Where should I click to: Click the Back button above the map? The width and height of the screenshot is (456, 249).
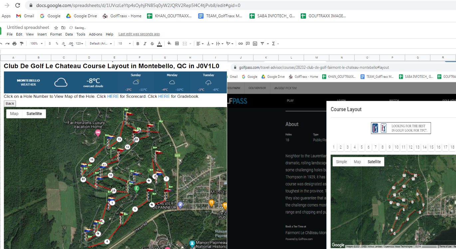tap(10, 103)
